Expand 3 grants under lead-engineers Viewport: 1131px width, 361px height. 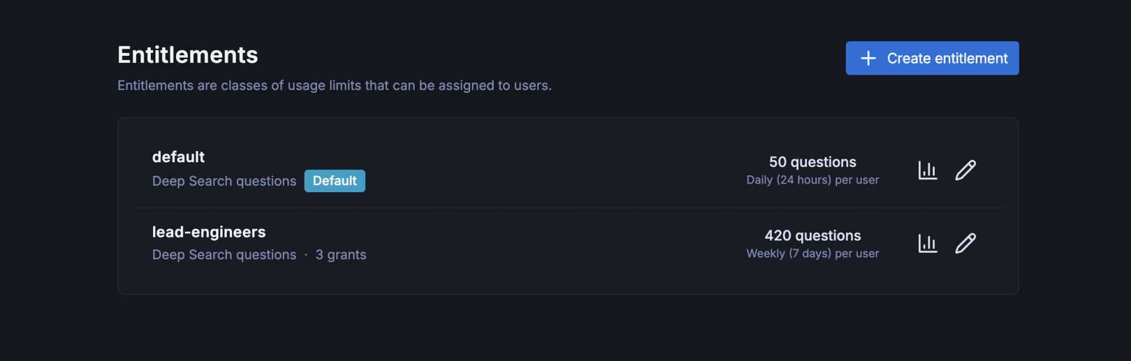[340, 255]
